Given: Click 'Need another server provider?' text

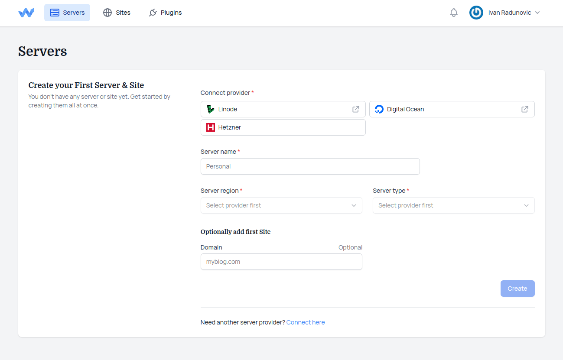Looking at the screenshot, I should pyautogui.click(x=243, y=322).
